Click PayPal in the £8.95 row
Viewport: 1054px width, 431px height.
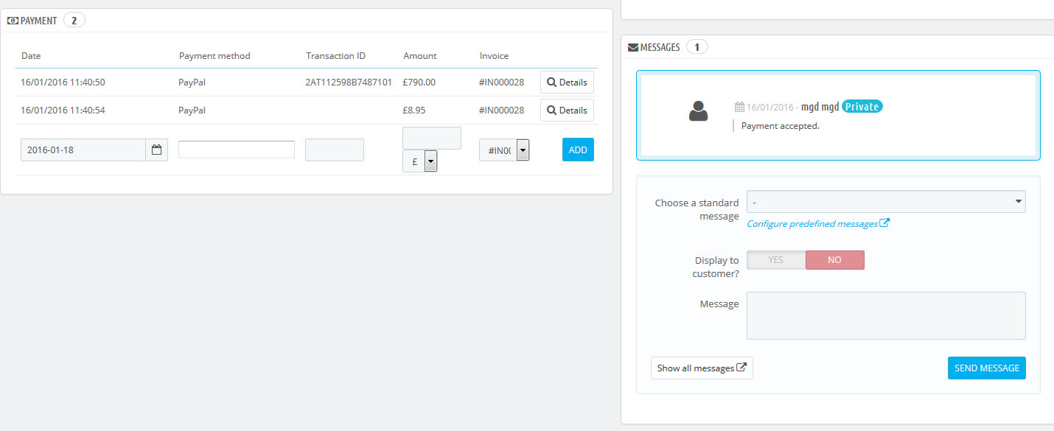[x=192, y=111]
